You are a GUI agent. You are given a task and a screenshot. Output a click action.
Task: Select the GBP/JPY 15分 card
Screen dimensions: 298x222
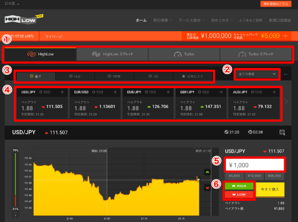point(201,104)
